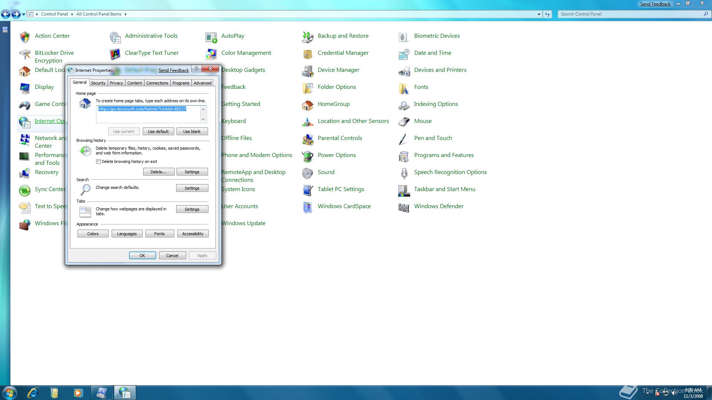The height and width of the screenshot is (400, 712).
Task: Click Cancel in Internet Properties
Action: [172, 256]
